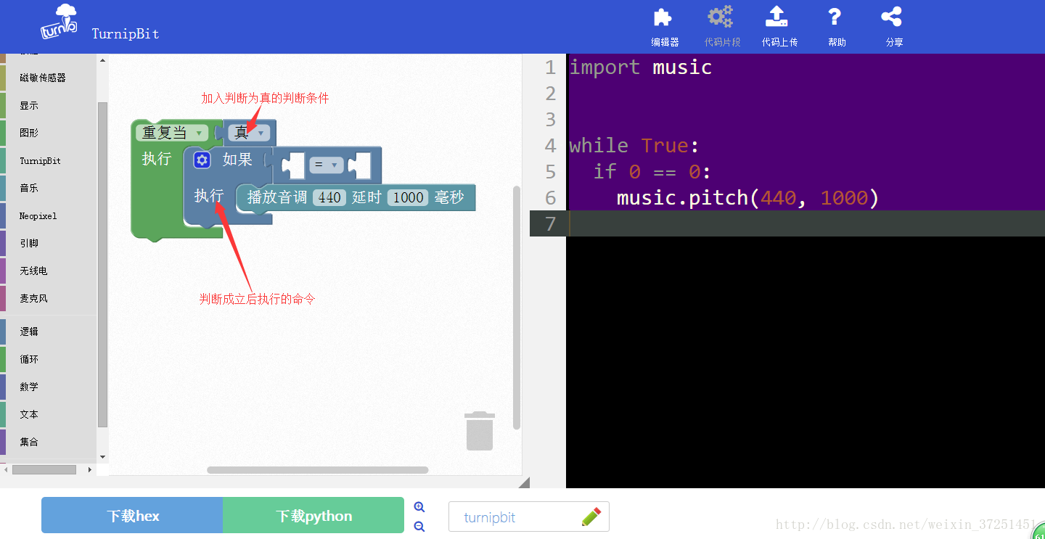Click the left empty slot of = block
Screen dimensions: 1045x539
292,165
